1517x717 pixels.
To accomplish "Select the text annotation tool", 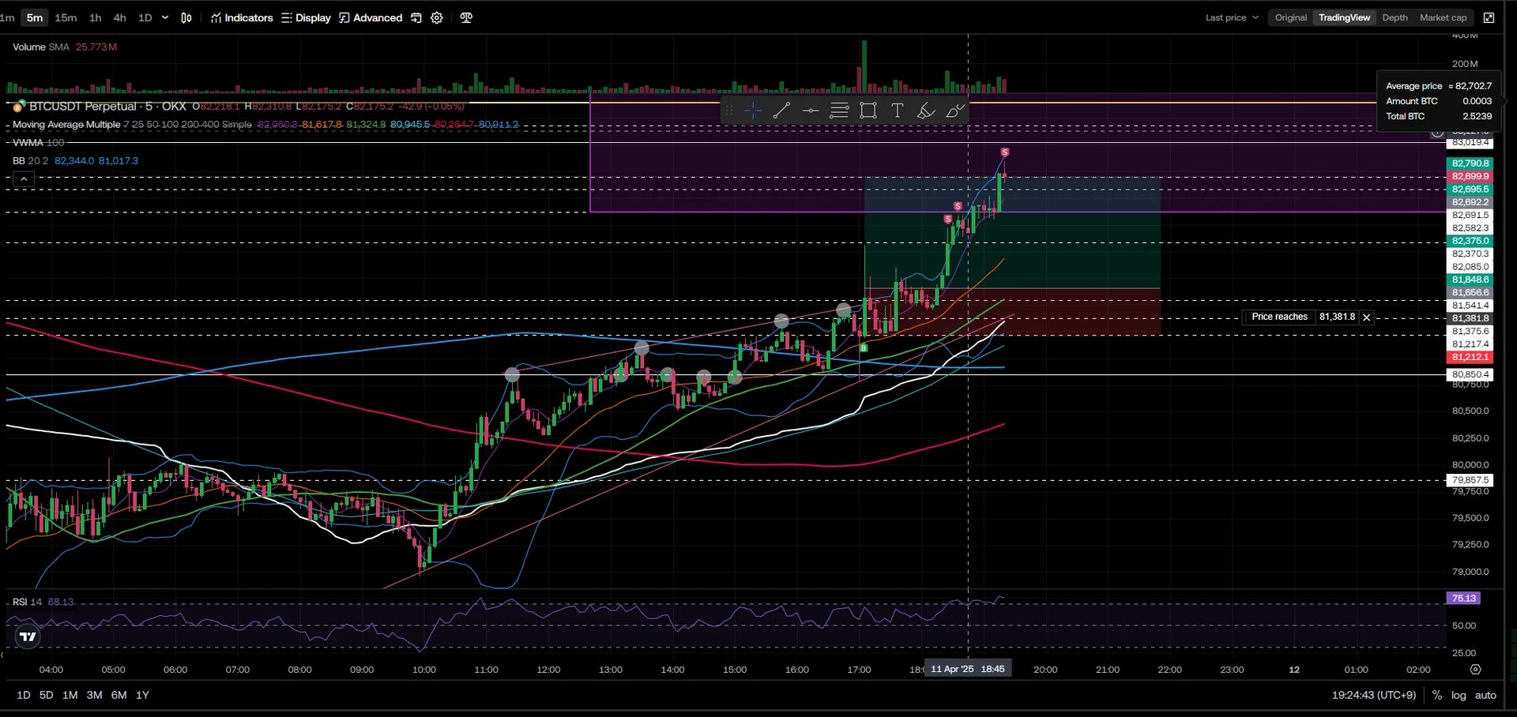I will pyautogui.click(x=897, y=111).
